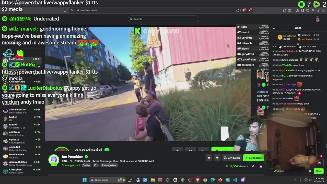Click the Ice Poseidon channel name
The image size is (327, 184).
click(73, 157)
